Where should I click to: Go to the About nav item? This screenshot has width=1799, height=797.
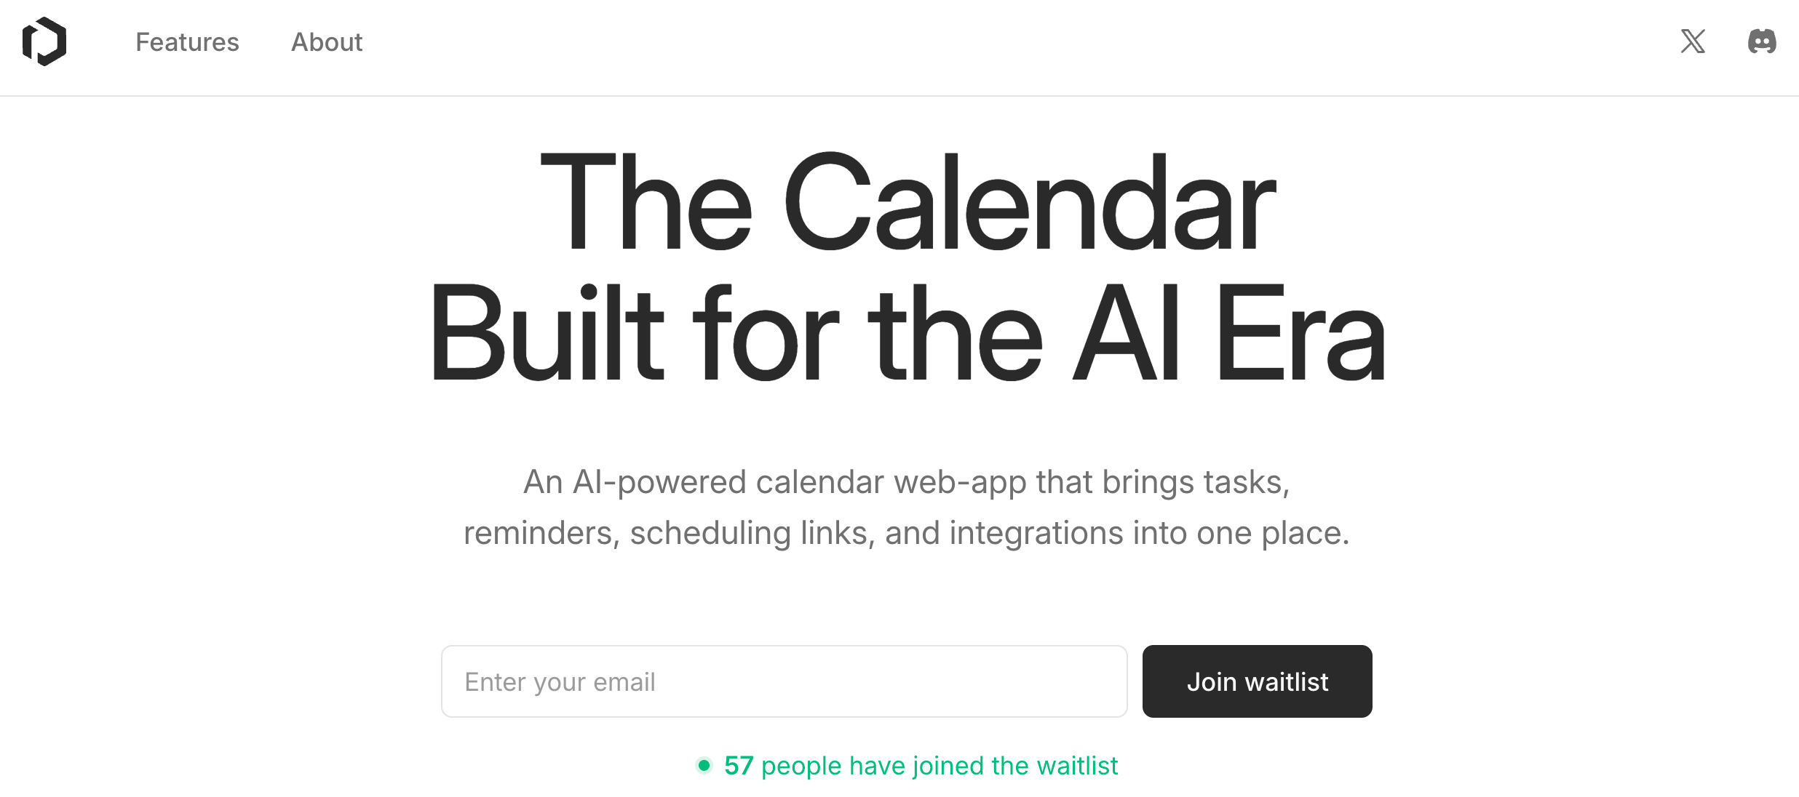[327, 42]
